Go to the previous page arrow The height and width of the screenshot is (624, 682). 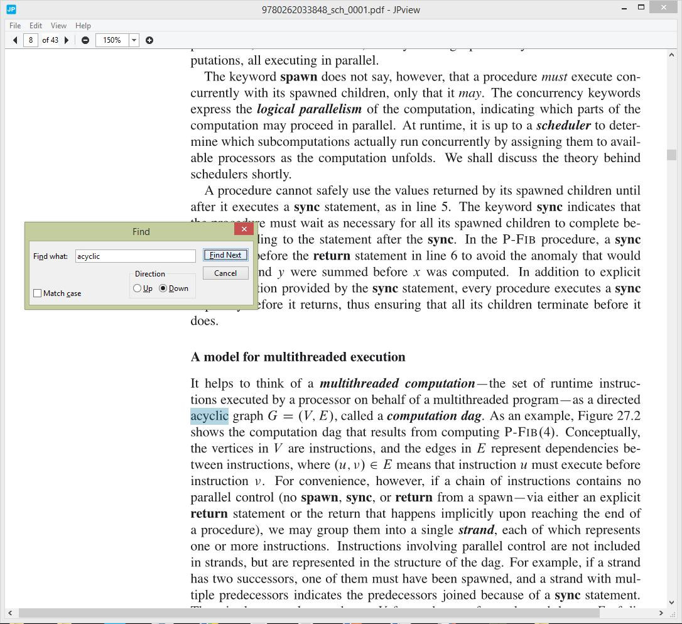click(x=15, y=40)
